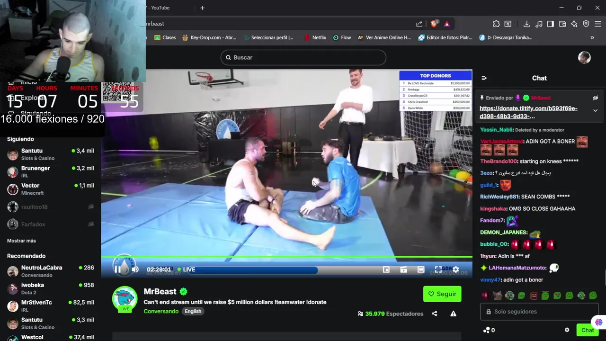Open Westcol recommended channel
The height and width of the screenshot is (341, 606).
[51, 337]
